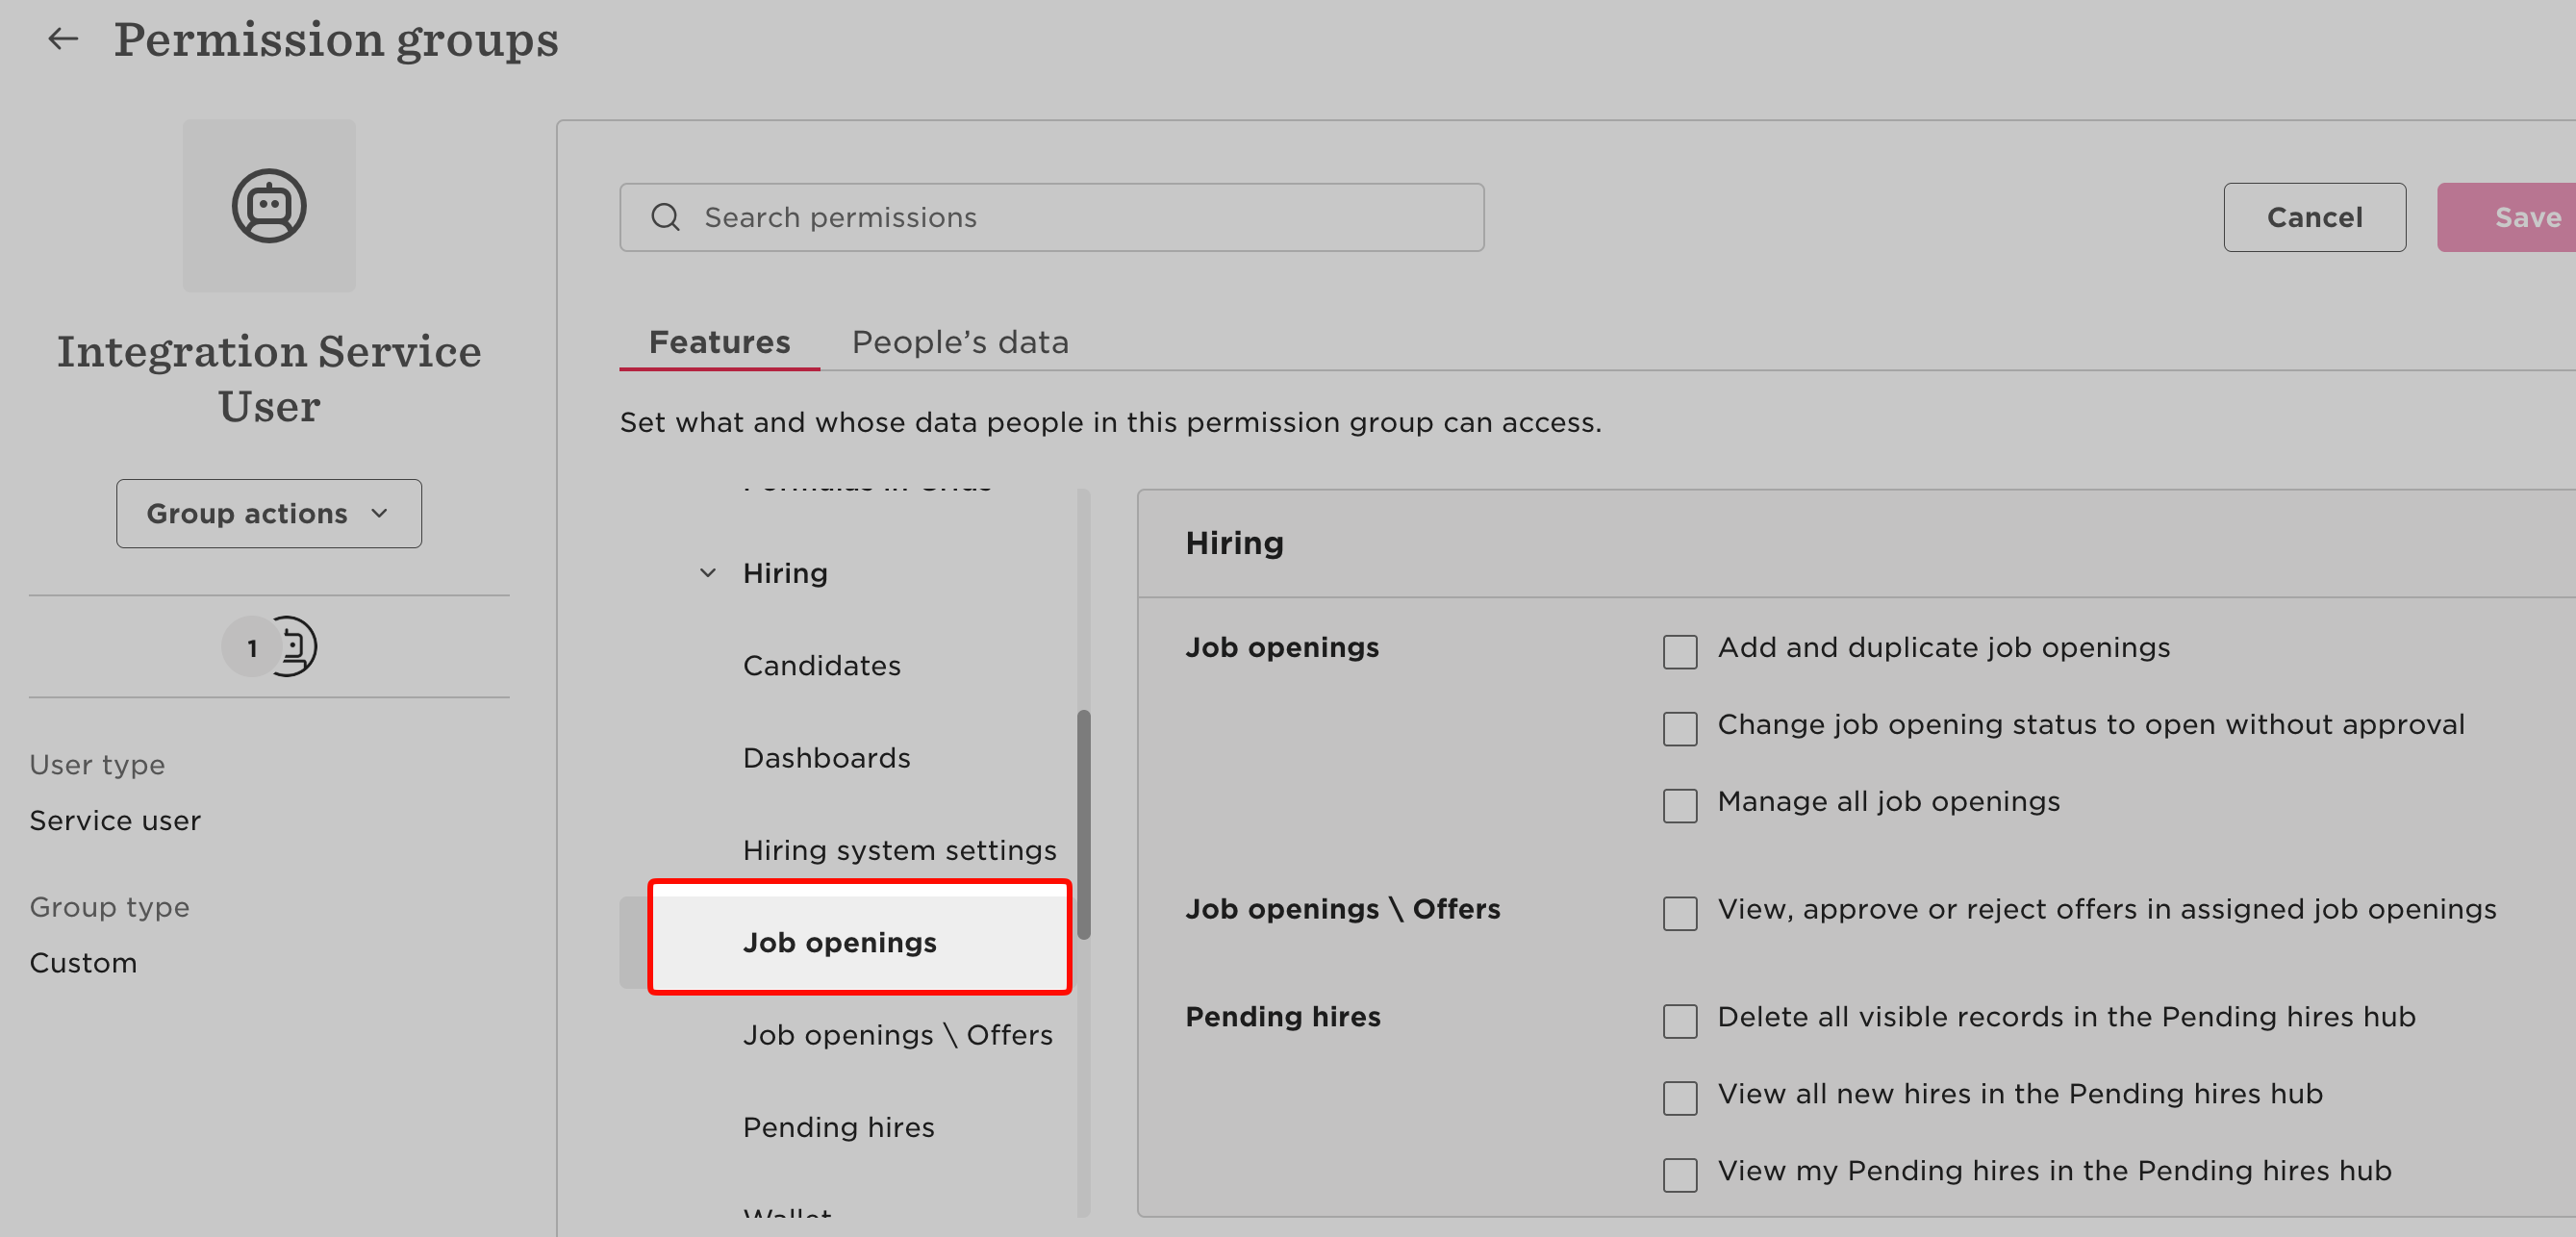The height and width of the screenshot is (1237, 2576).
Task: Enable Delete all visible records in Pending hires
Action: (x=1680, y=1021)
